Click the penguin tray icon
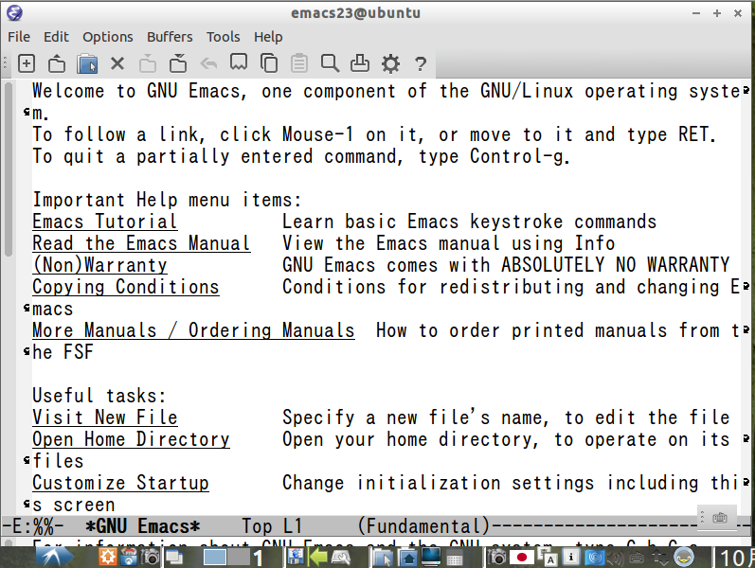Screen dimensions: 755x568 click(x=684, y=558)
